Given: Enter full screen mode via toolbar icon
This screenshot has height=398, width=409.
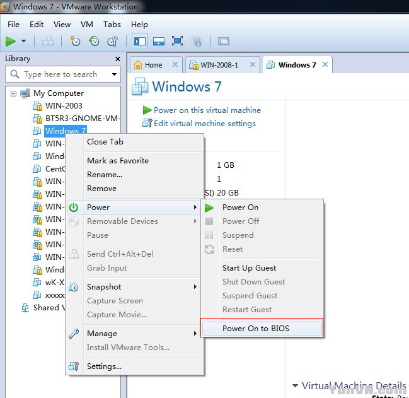Looking at the screenshot, I should [x=177, y=41].
